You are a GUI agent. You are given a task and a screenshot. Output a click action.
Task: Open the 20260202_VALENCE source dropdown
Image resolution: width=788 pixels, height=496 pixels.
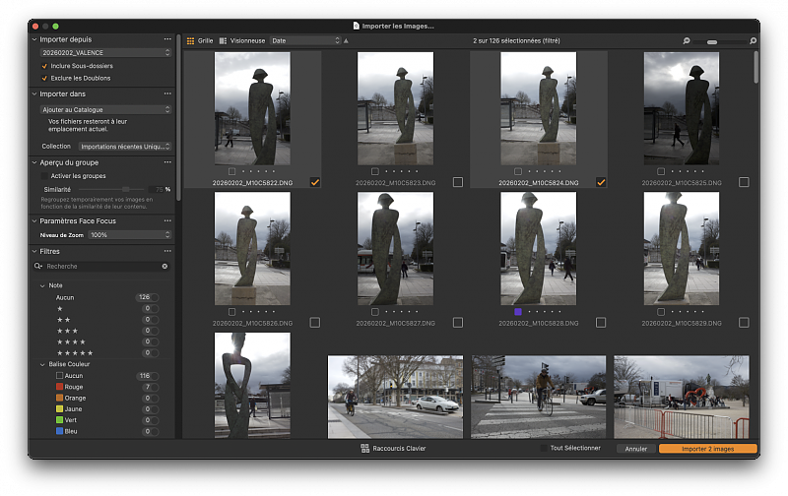click(105, 52)
